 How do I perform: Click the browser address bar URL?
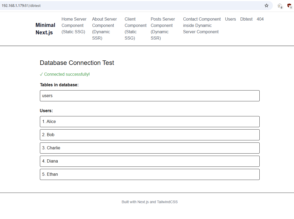click(21, 6)
